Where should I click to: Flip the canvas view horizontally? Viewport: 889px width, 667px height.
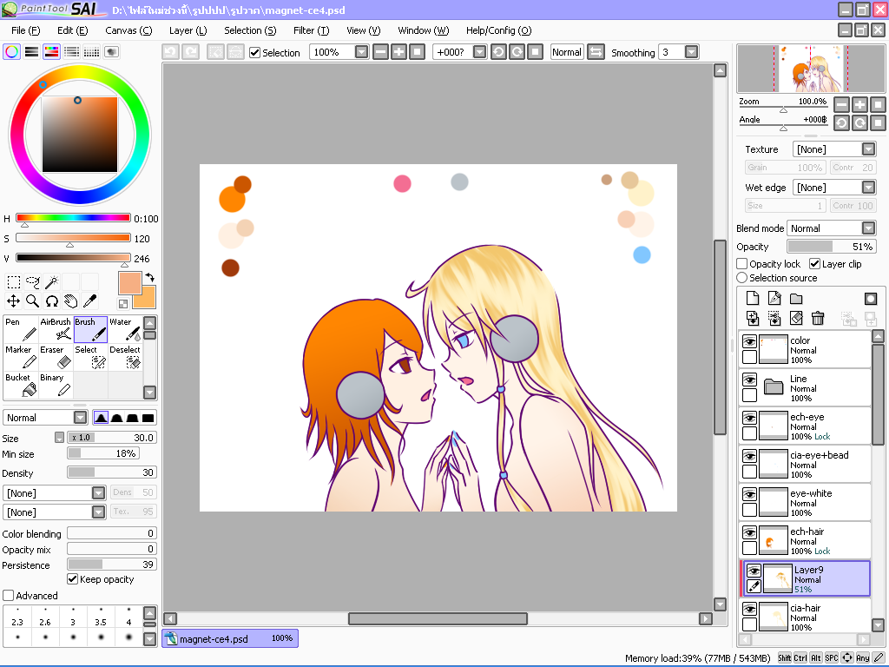596,52
